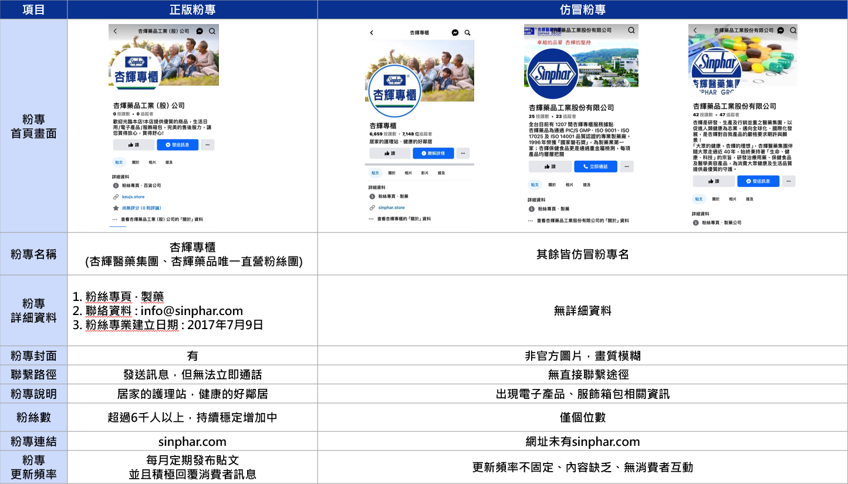Open three-dot more button on the 42-likes page
The height and width of the screenshot is (484, 848).
[x=789, y=181]
